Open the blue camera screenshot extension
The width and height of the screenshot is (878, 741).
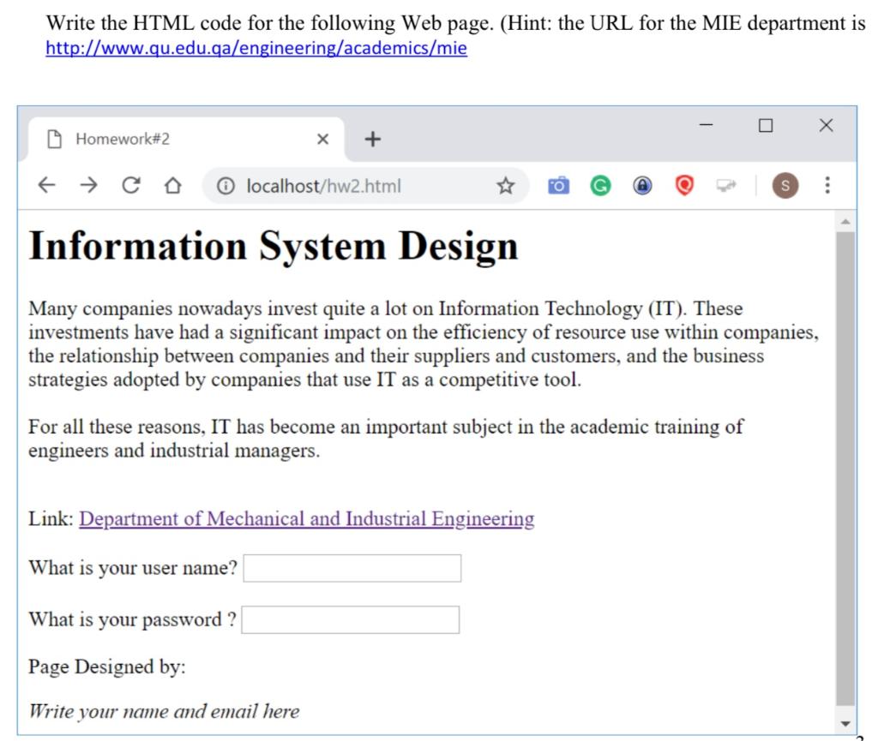pos(558,185)
